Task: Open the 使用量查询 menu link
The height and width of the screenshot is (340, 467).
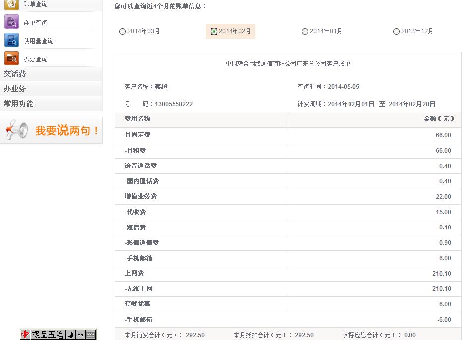Action: (38, 41)
